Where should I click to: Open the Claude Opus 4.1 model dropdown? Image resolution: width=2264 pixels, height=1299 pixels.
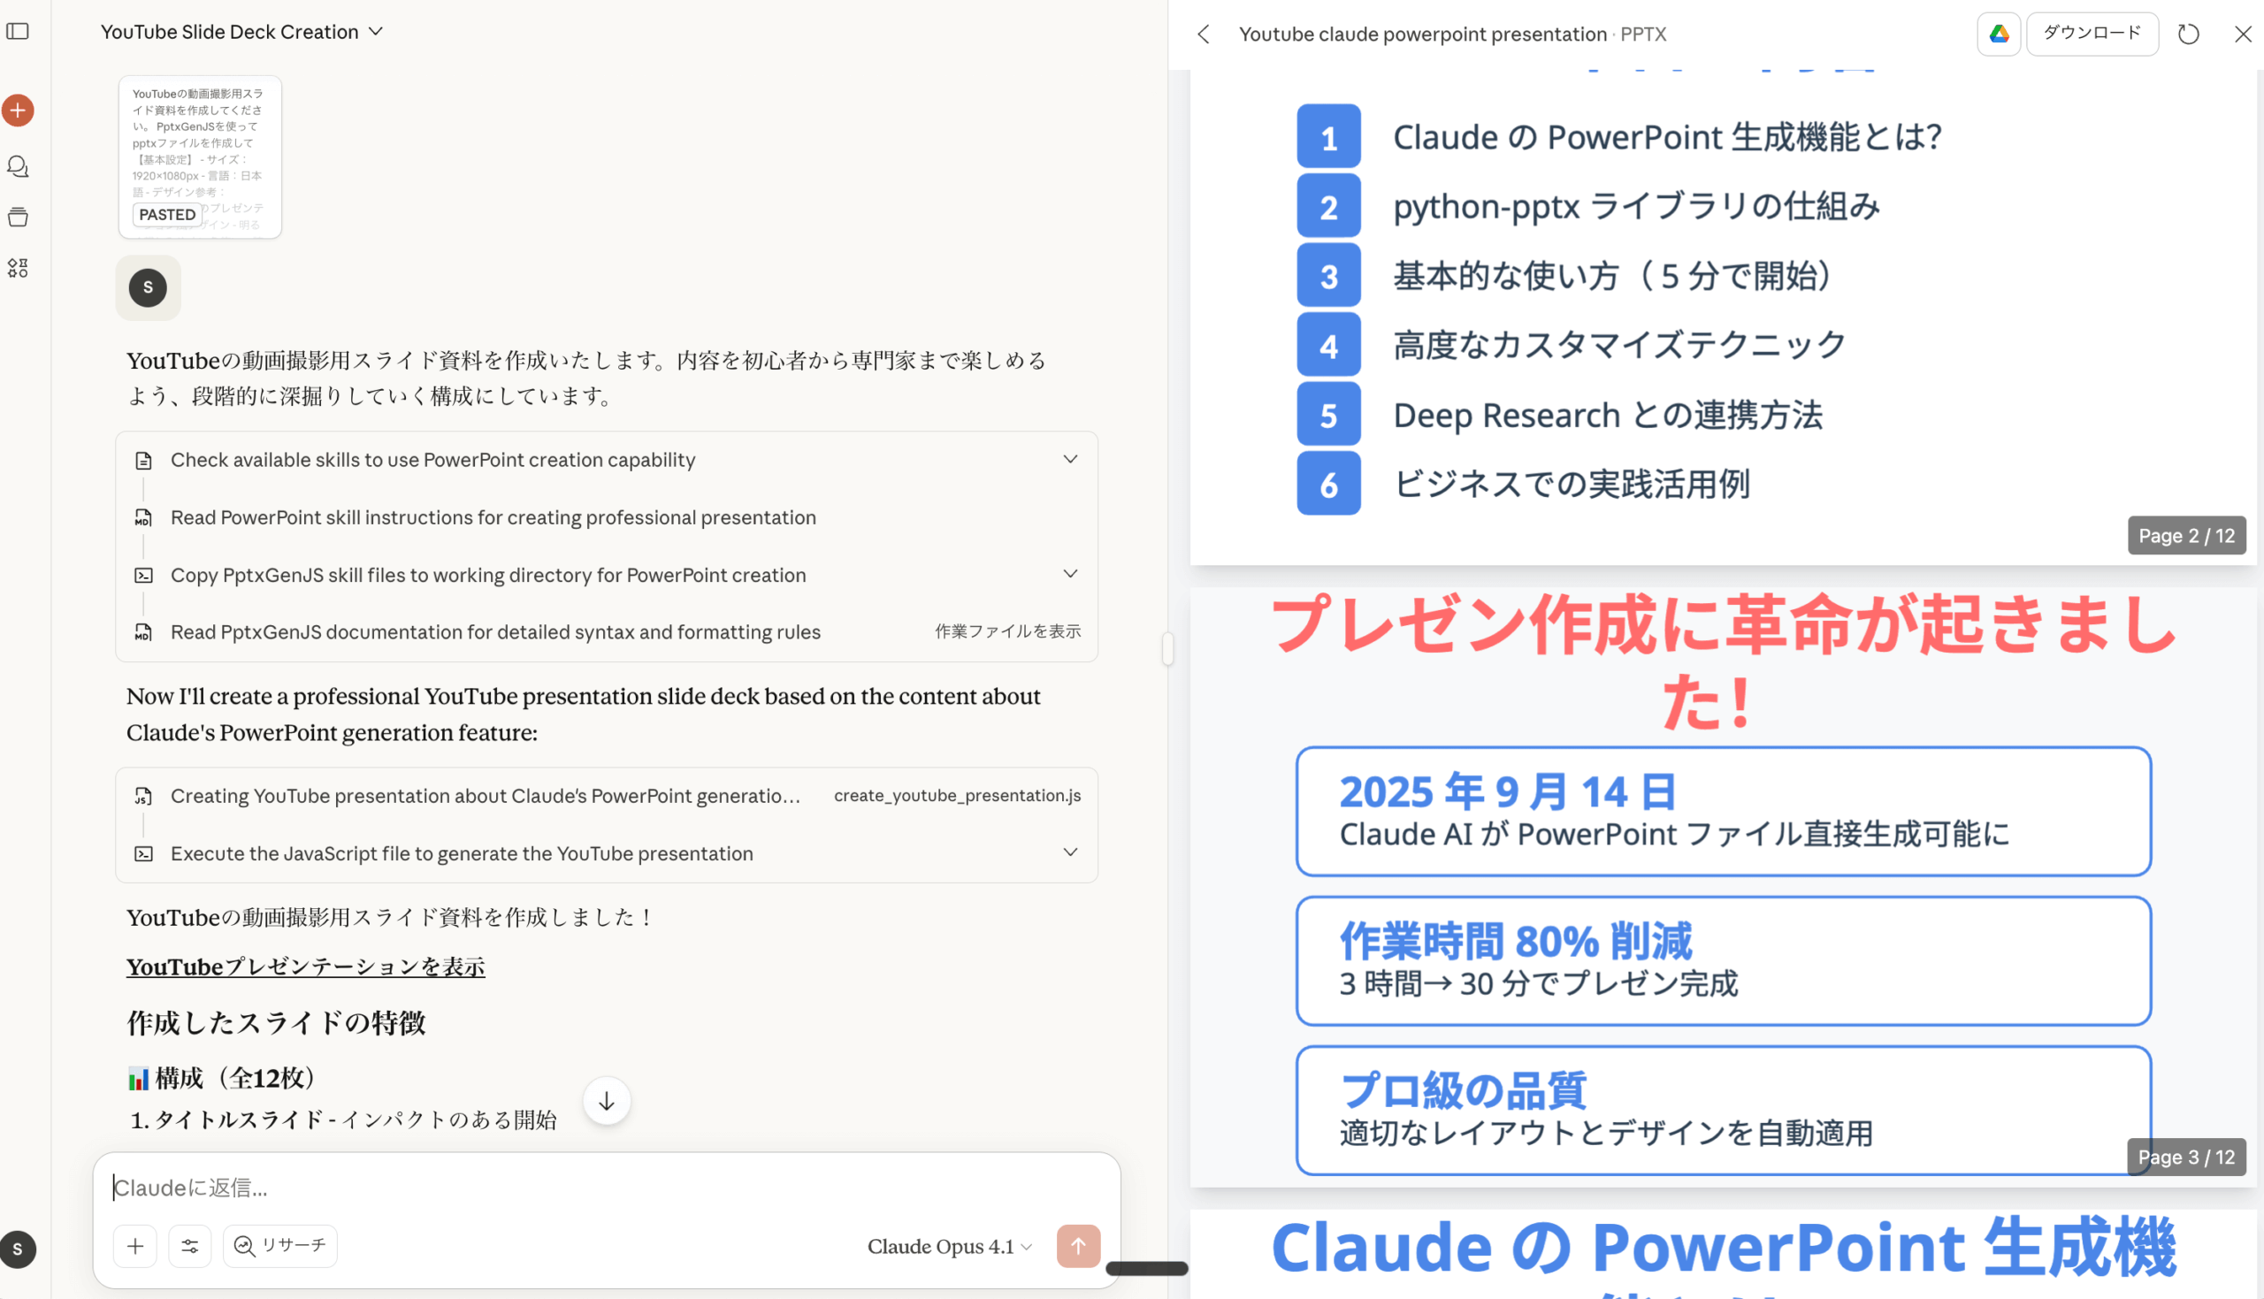[x=949, y=1246]
